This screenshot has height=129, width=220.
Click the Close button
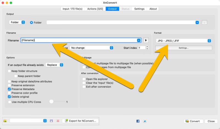pos(211,121)
